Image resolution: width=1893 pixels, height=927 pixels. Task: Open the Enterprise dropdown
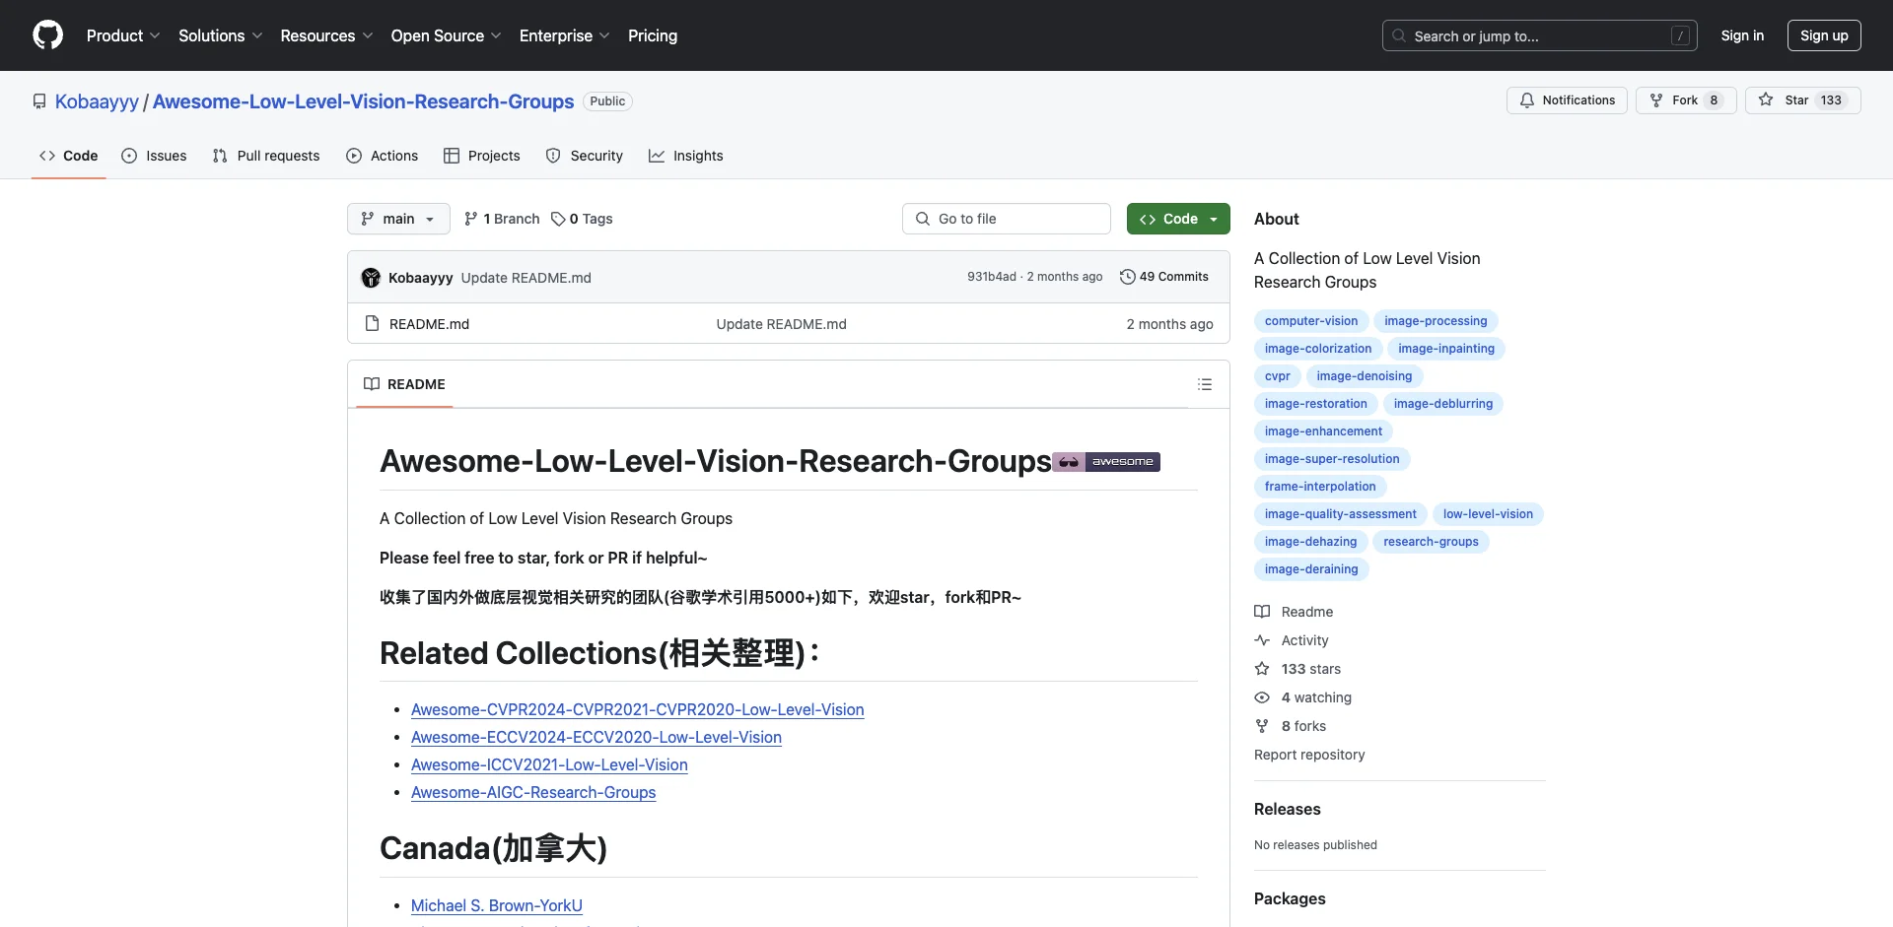pyautogui.click(x=564, y=35)
